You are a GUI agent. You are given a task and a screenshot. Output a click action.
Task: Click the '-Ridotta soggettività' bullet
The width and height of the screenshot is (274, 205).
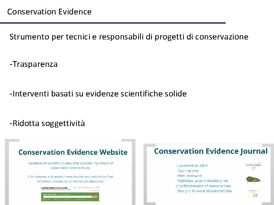point(47,123)
